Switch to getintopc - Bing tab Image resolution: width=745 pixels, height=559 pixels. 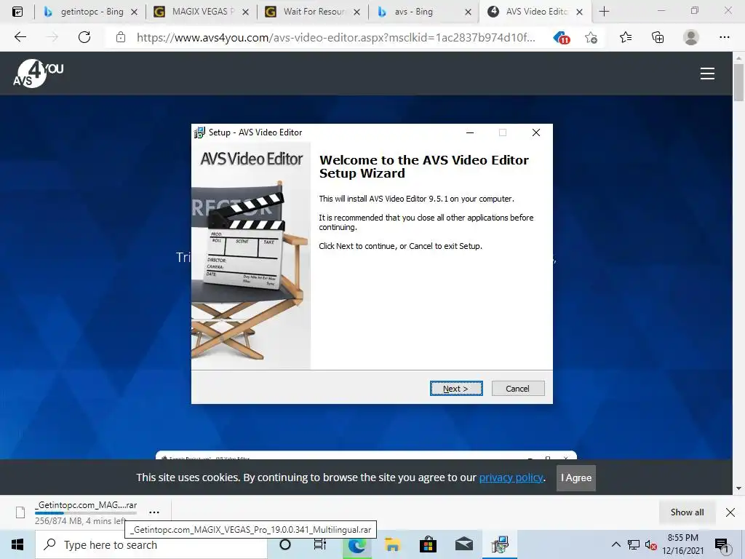coord(89,12)
